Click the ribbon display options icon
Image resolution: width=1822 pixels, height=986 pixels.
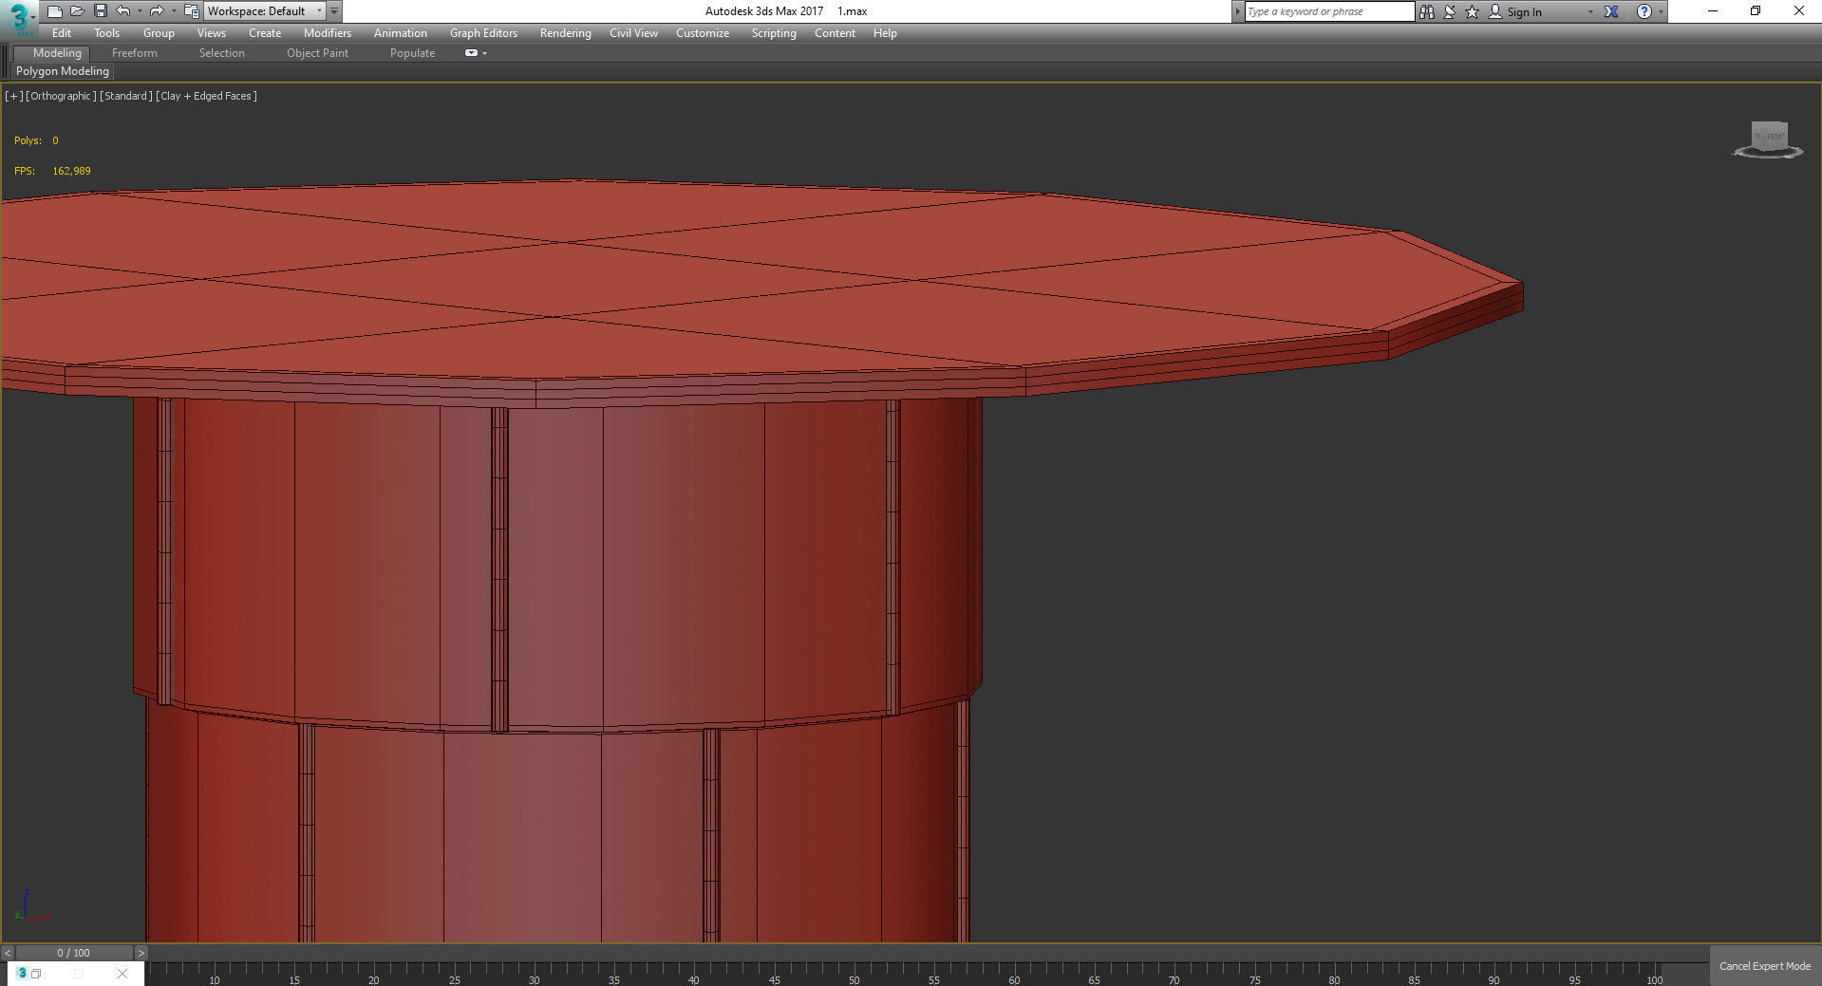(471, 53)
